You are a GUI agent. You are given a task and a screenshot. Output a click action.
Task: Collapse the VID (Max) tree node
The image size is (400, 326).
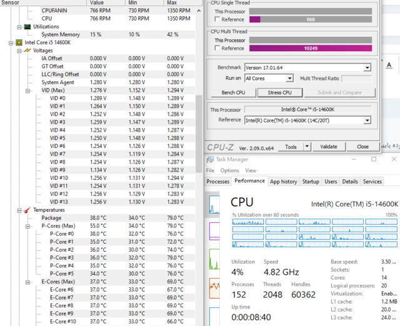coord(27,91)
